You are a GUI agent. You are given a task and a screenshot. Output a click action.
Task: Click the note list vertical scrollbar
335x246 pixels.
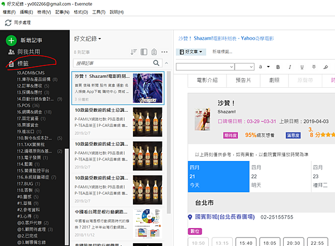click(169, 142)
